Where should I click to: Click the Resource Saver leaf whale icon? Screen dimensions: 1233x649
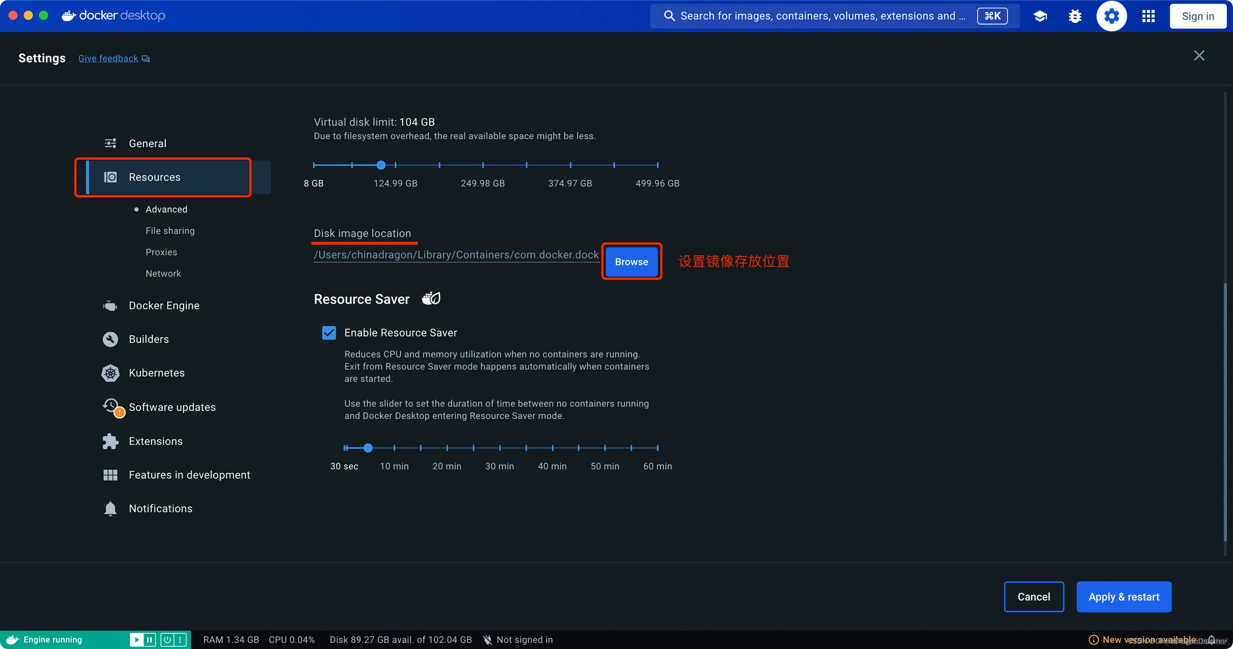(431, 299)
